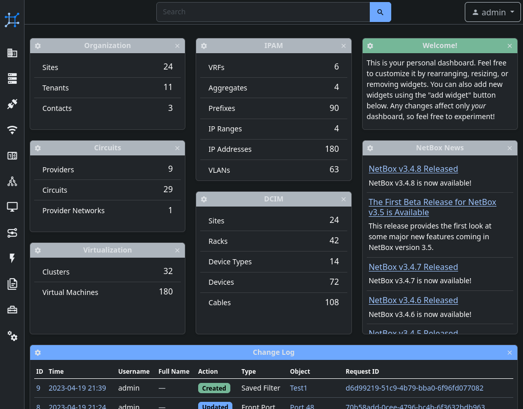523x409 pixels.
Task: Select the Power bolt icon in the sidebar
Action: click(x=12, y=258)
